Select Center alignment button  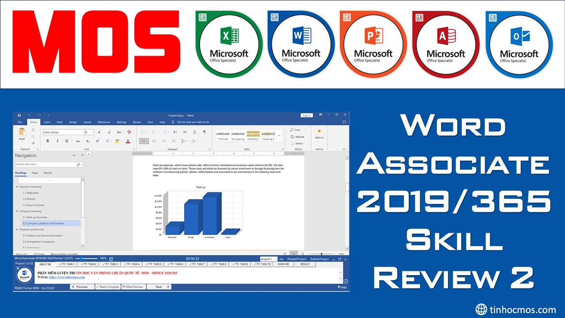[x=154, y=141]
